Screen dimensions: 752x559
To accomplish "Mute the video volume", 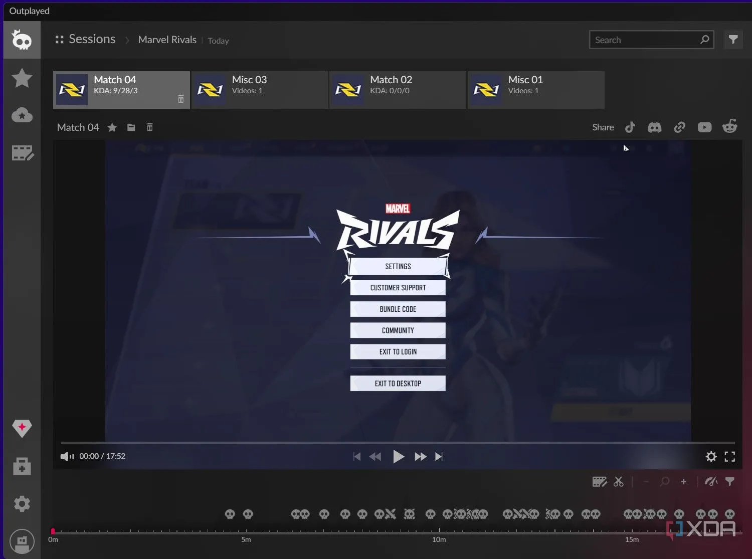I will click(67, 456).
